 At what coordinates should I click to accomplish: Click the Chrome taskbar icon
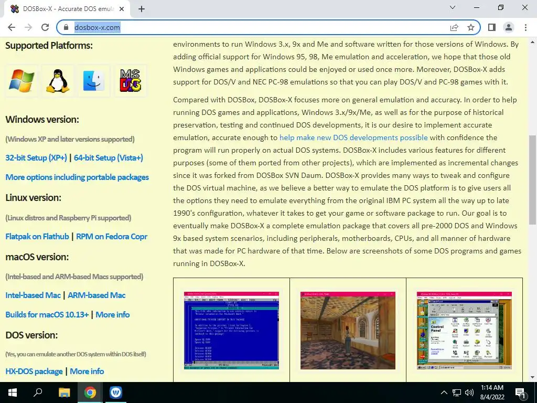(90, 393)
